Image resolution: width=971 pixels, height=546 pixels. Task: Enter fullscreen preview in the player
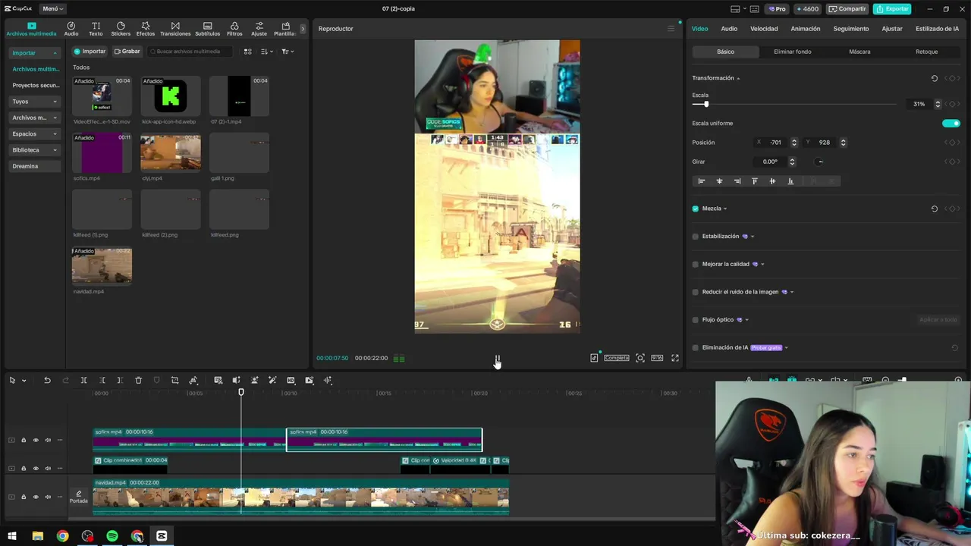pos(675,358)
